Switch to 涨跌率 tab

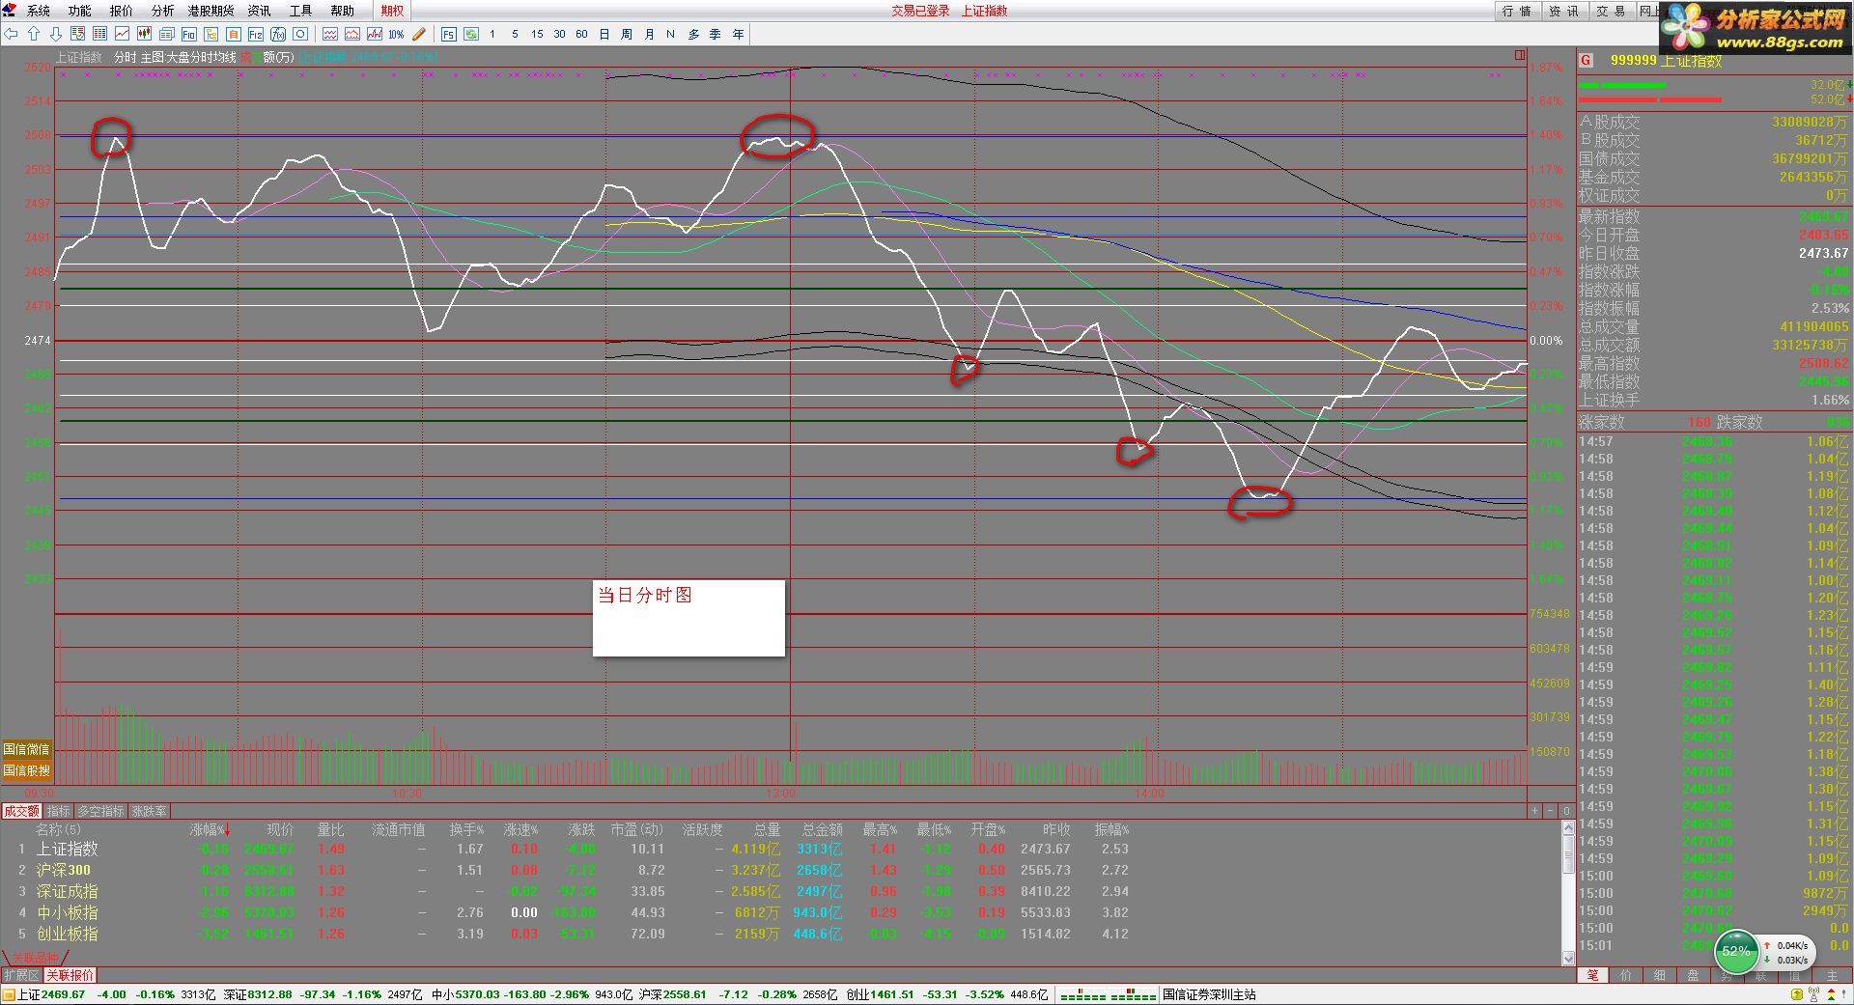point(150,811)
